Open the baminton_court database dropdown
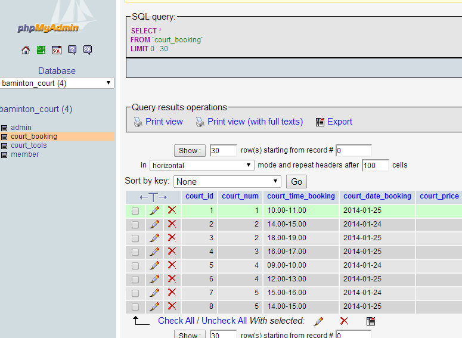Image resolution: width=462 pixels, height=338 pixels. click(x=57, y=83)
